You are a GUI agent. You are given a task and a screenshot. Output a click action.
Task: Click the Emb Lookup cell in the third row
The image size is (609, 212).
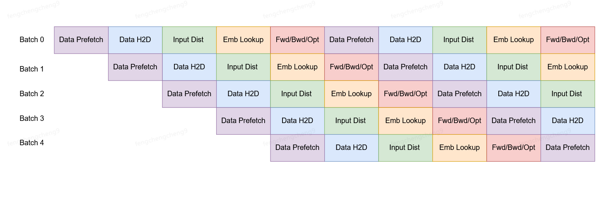[351, 94]
